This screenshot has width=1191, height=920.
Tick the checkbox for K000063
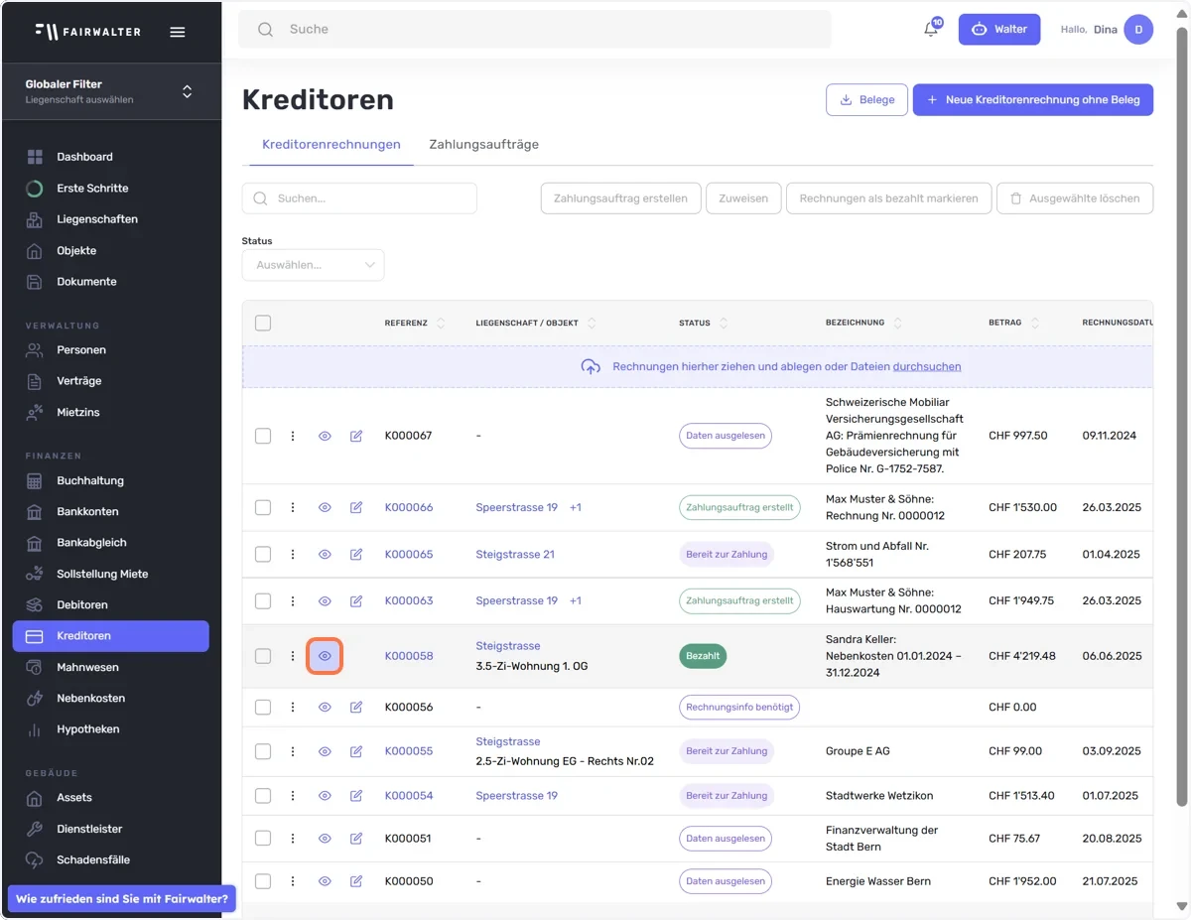[263, 600]
